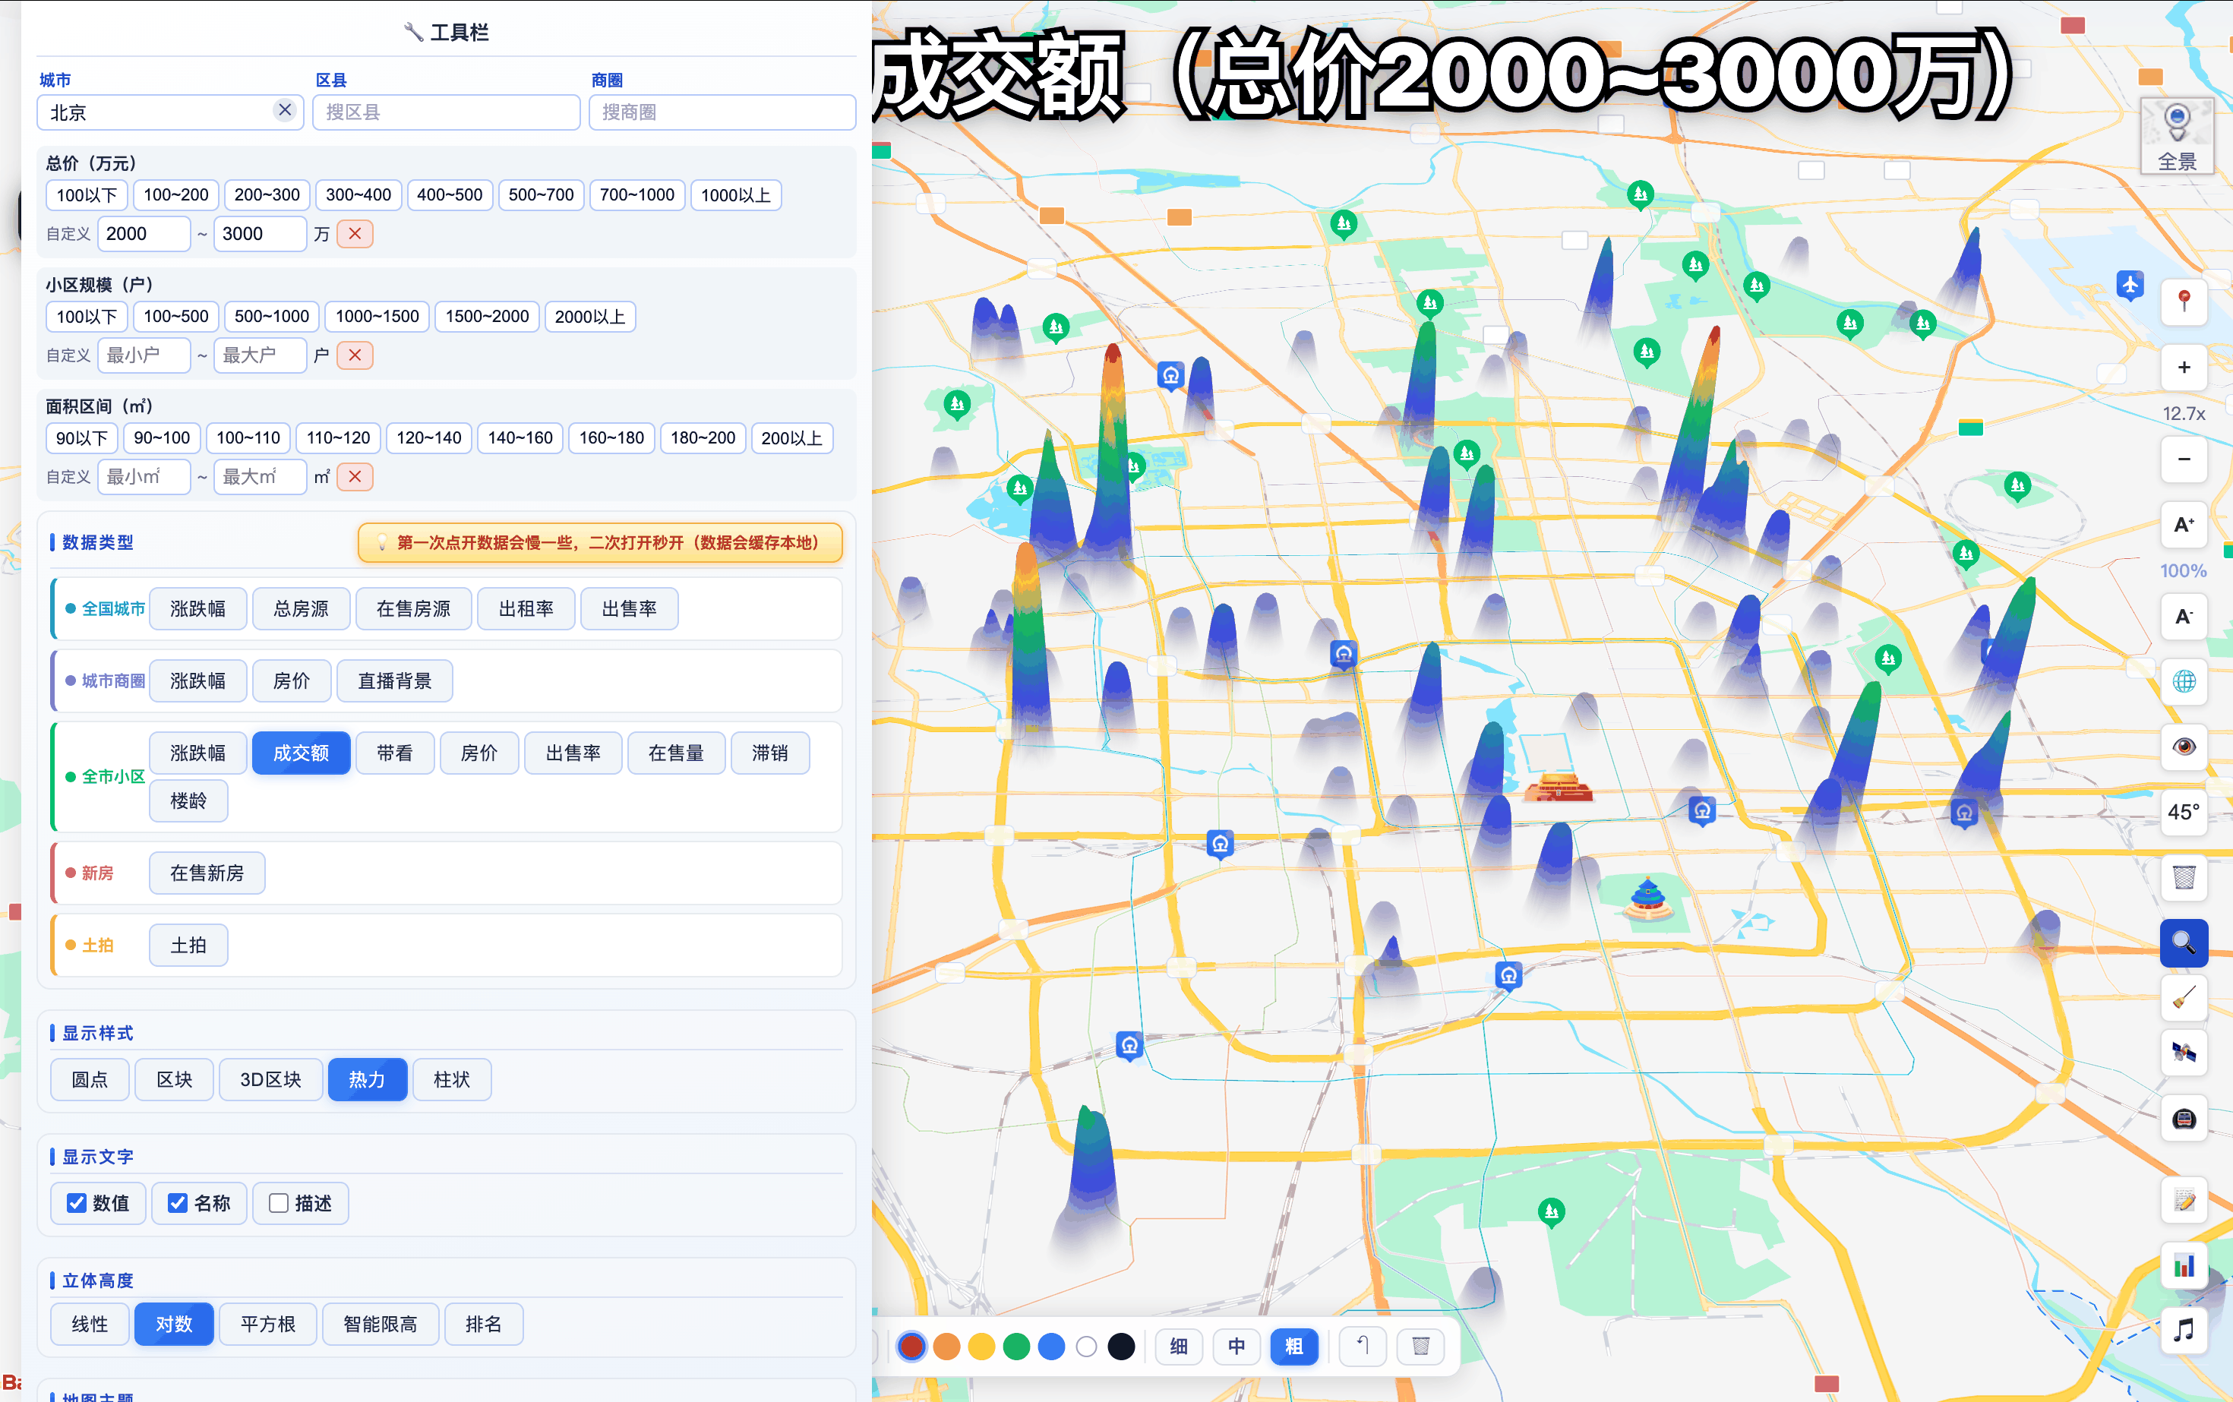
Task: Set pen thickness to 粗
Action: [1293, 1347]
